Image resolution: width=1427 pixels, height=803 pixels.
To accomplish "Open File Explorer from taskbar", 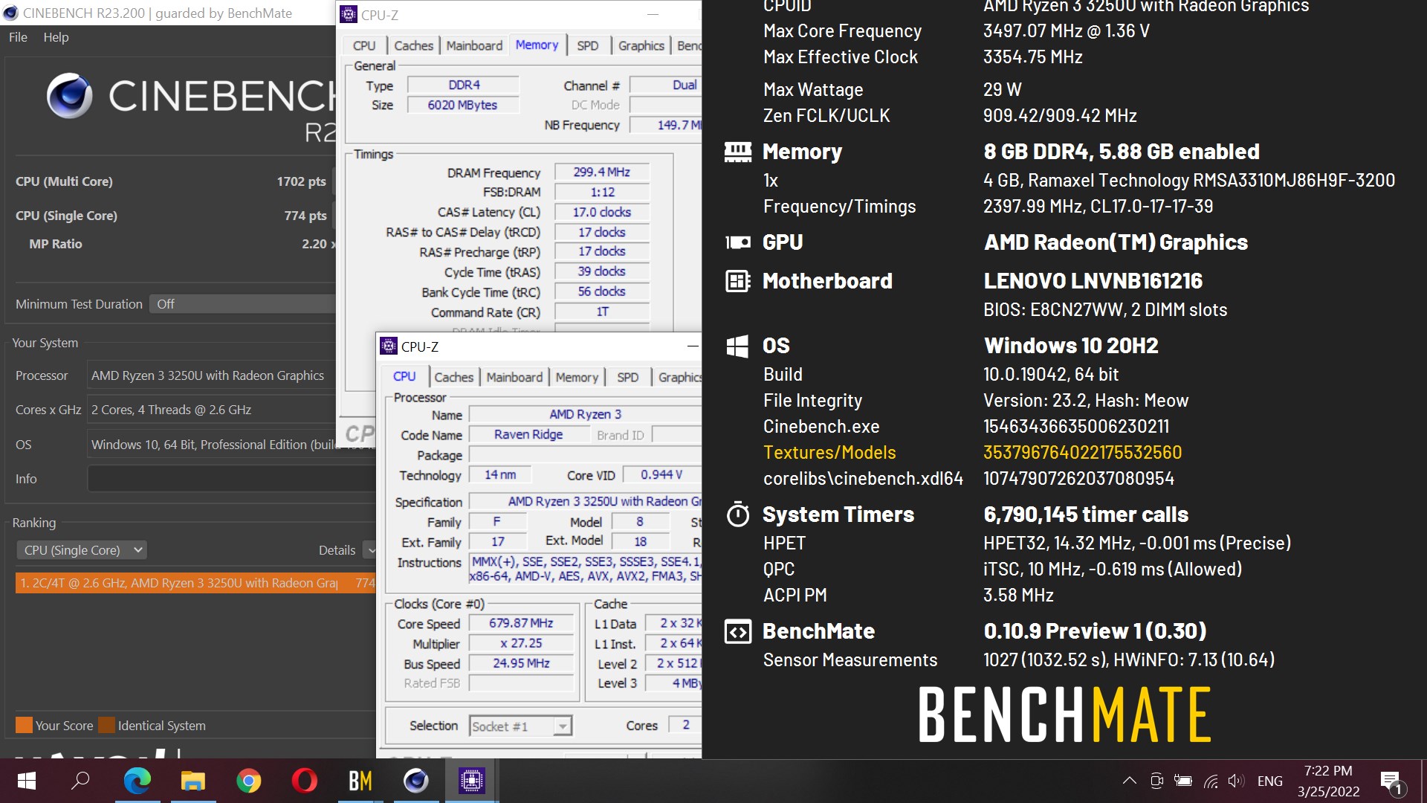I will click(x=192, y=781).
